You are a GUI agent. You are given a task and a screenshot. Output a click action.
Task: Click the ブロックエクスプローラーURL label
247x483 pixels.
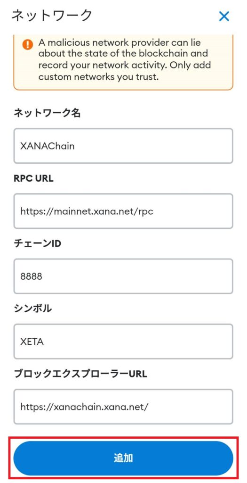pyautogui.click(x=80, y=374)
